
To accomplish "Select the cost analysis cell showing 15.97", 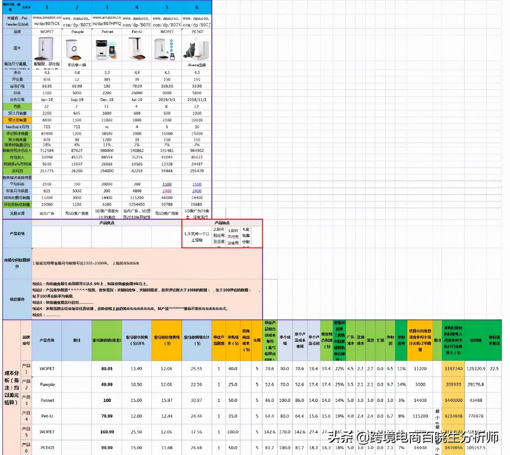I will pos(167,400).
